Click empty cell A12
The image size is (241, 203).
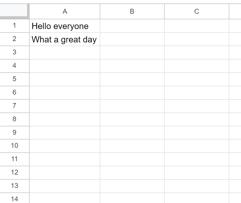[65, 173]
